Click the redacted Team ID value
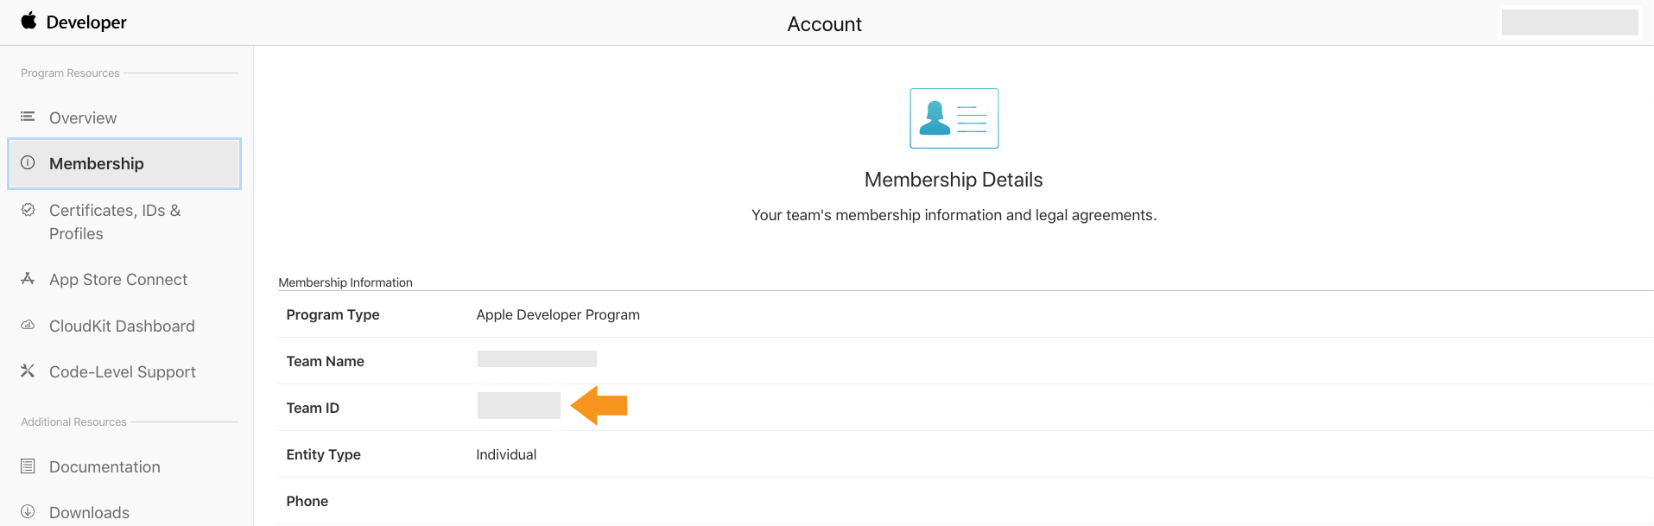1654x526 pixels. pos(518,406)
